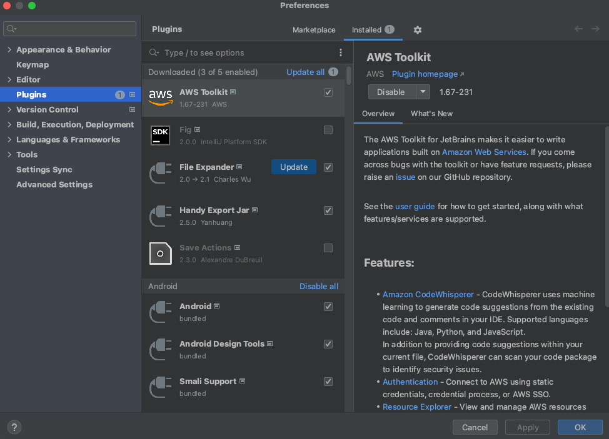Uncheck the Smali Support checkbox
609x439 pixels.
(x=328, y=382)
